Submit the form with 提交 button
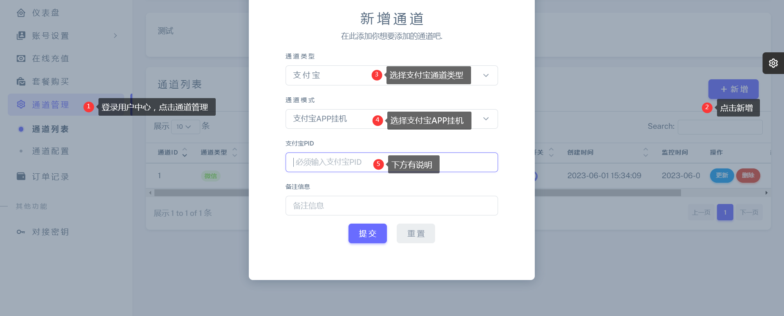Image resolution: width=784 pixels, height=316 pixels. tap(367, 233)
